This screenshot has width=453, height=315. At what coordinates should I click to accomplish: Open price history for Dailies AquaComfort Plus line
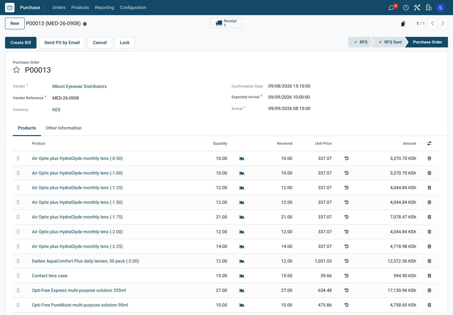click(347, 261)
